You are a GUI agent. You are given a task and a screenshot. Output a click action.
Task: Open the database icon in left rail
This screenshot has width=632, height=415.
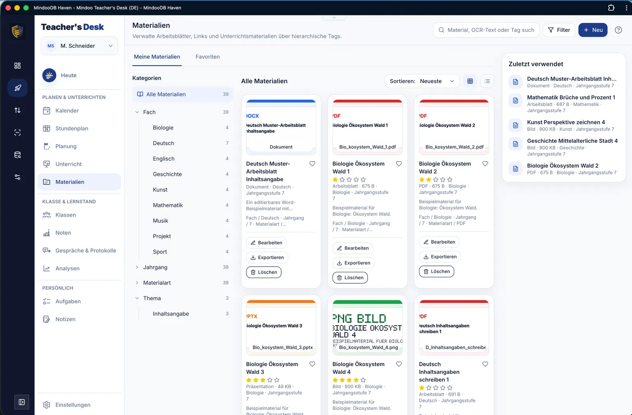coord(17,155)
